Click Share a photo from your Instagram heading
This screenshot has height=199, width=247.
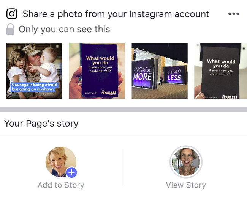coord(116,14)
